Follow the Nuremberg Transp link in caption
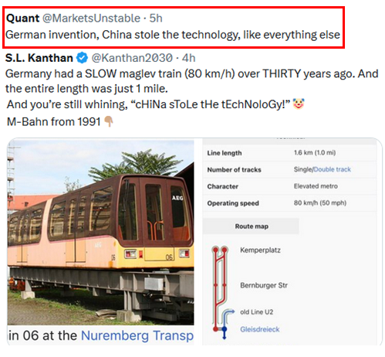Image resolution: width=385 pixels, height=357 pixels. (137, 335)
